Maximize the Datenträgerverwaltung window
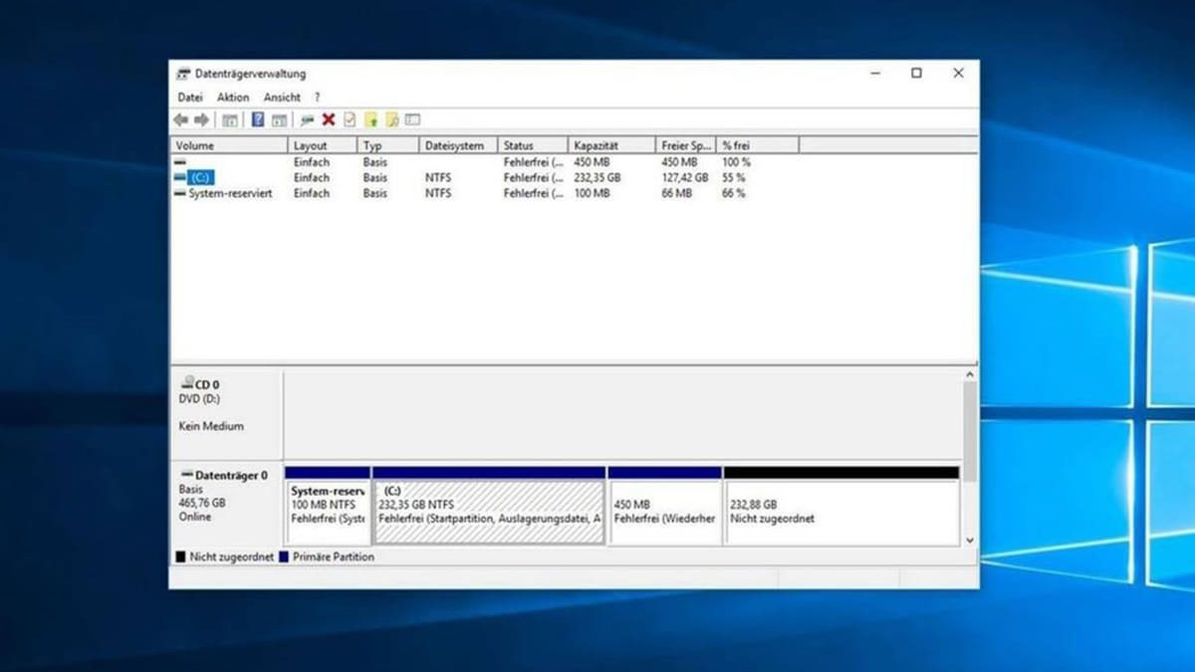 [916, 74]
